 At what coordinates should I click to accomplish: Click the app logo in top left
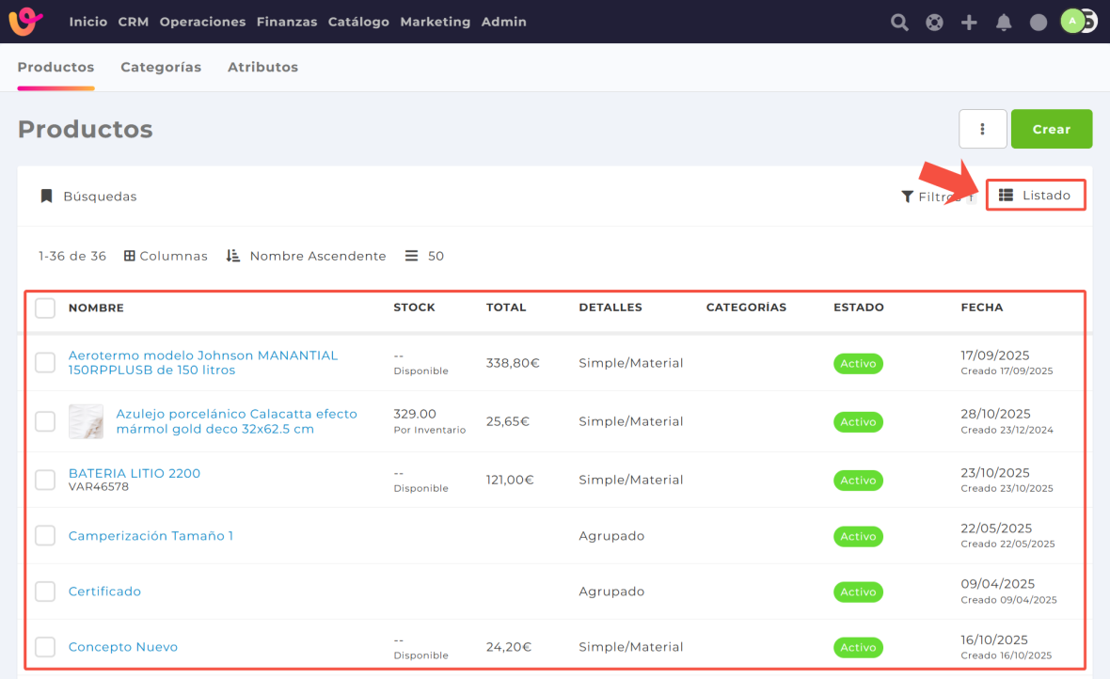pos(25,22)
